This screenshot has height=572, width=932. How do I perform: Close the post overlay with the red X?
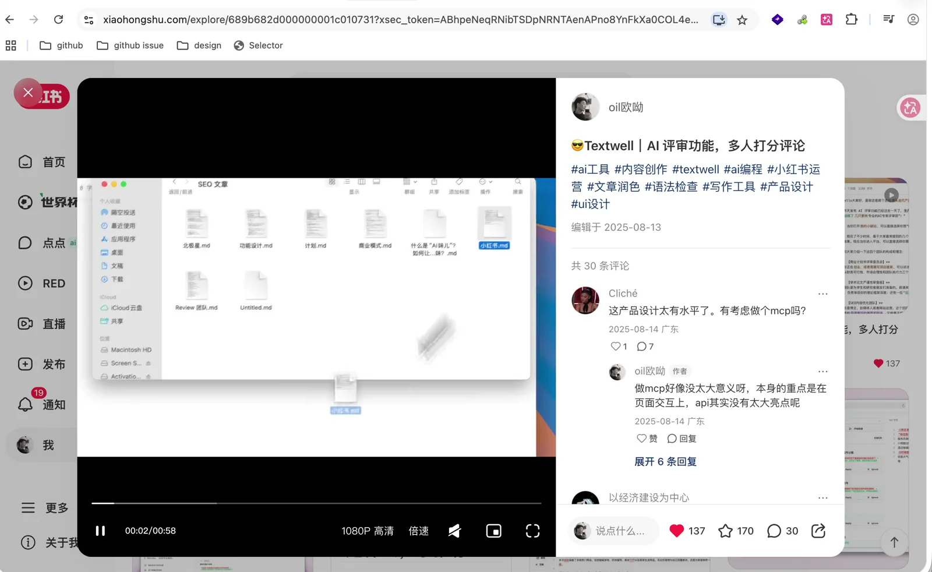pyautogui.click(x=28, y=93)
